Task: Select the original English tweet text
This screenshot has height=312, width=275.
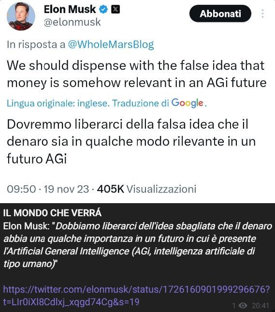Action: tap(136, 74)
